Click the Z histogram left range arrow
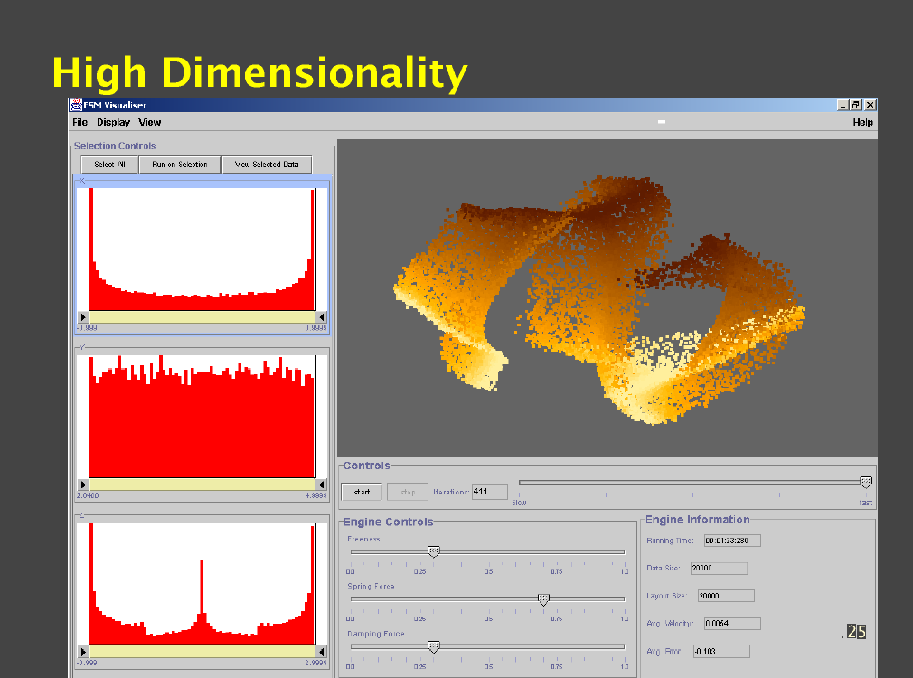 (83, 652)
